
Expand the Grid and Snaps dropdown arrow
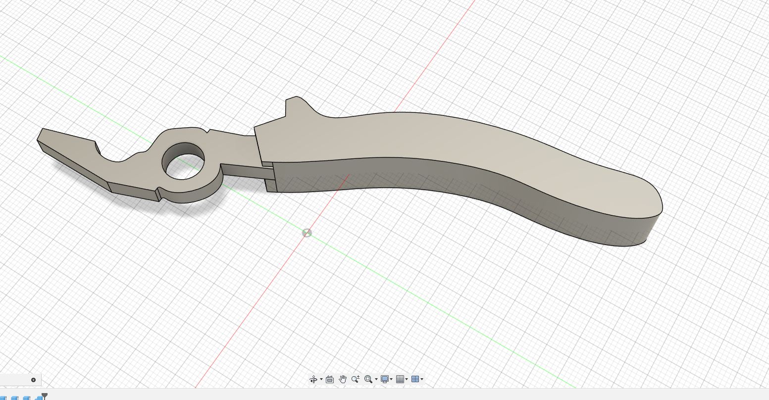coord(407,380)
